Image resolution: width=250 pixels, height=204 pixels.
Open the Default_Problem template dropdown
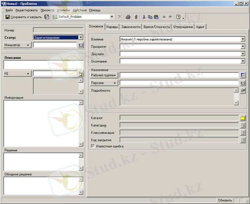point(112,17)
